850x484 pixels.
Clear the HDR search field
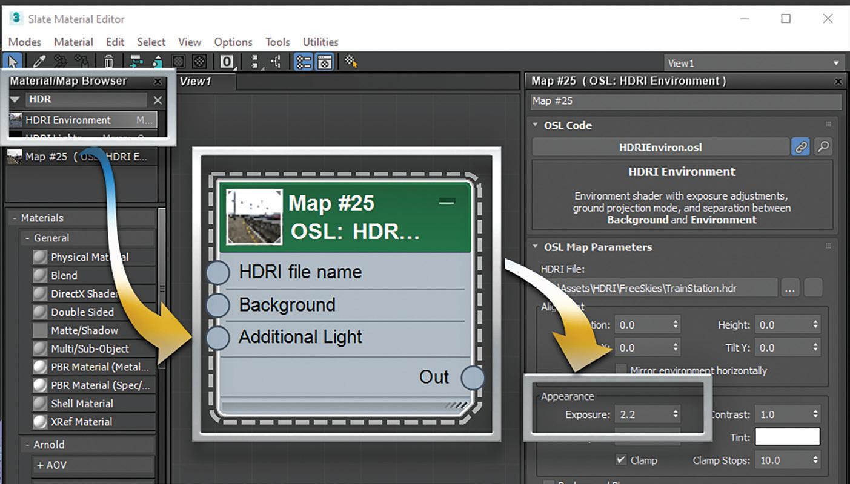158,100
